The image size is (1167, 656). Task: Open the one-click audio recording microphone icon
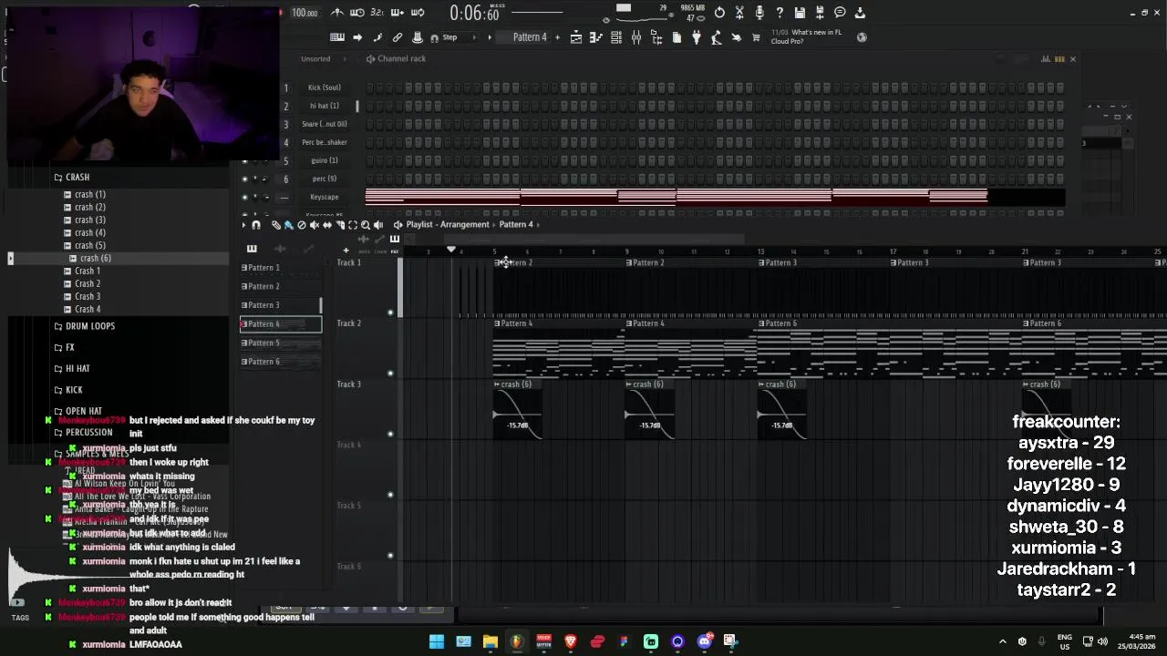[759, 13]
